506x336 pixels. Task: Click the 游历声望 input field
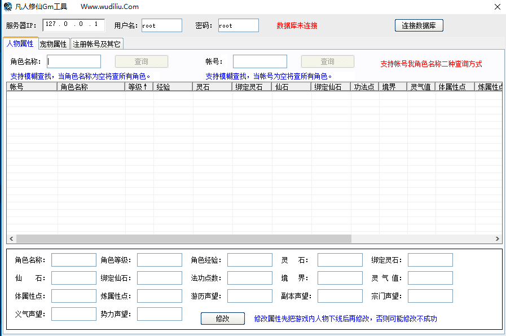tap(250, 296)
